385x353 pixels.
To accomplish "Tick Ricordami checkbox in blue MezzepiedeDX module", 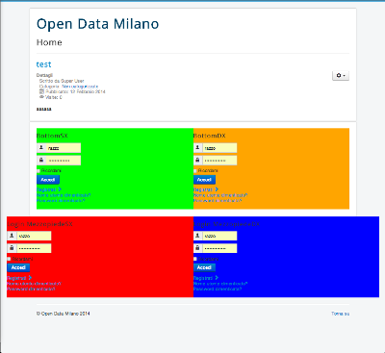I will pyautogui.click(x=195, y=259).
